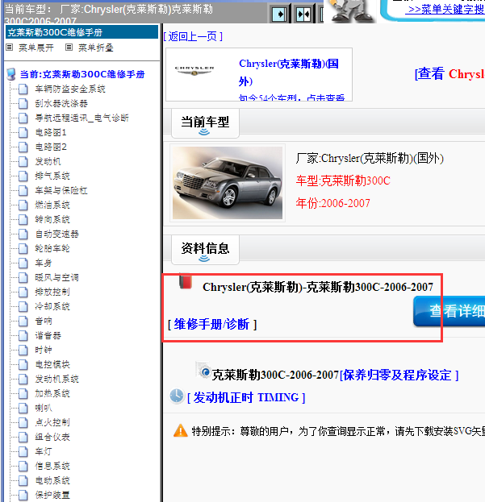
Task: Click the page icon beside 导航远程通讯_电气诊断
Action: (23, 118)
